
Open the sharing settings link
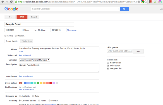[50, 104]
